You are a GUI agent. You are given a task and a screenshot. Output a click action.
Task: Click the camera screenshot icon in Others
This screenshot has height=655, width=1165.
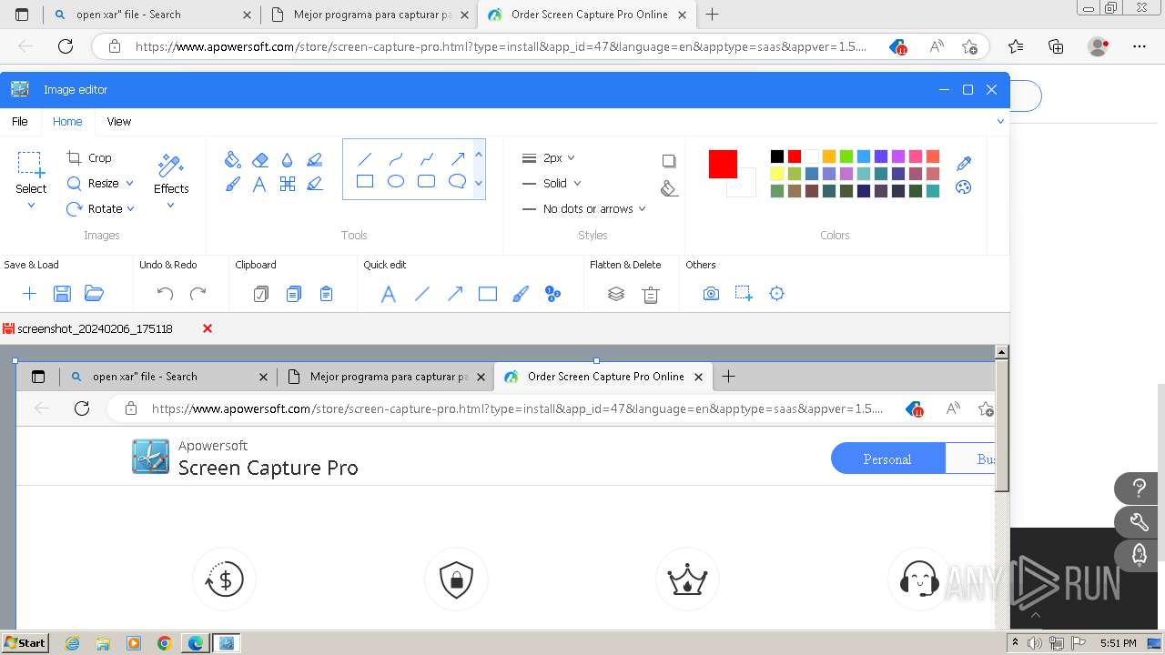[x=711, y=293]
